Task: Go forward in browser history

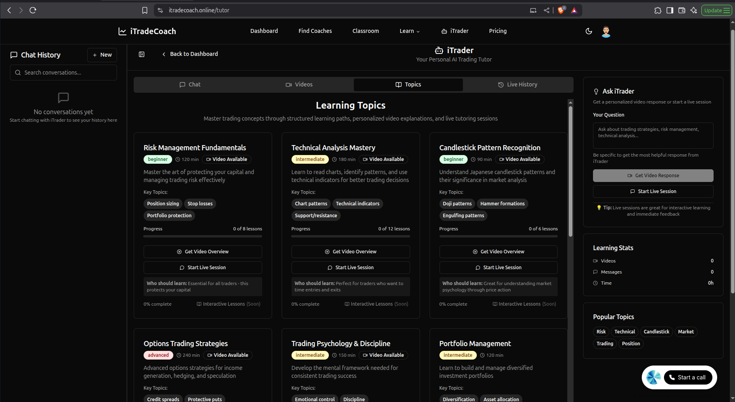Action: tap(21, 10)
